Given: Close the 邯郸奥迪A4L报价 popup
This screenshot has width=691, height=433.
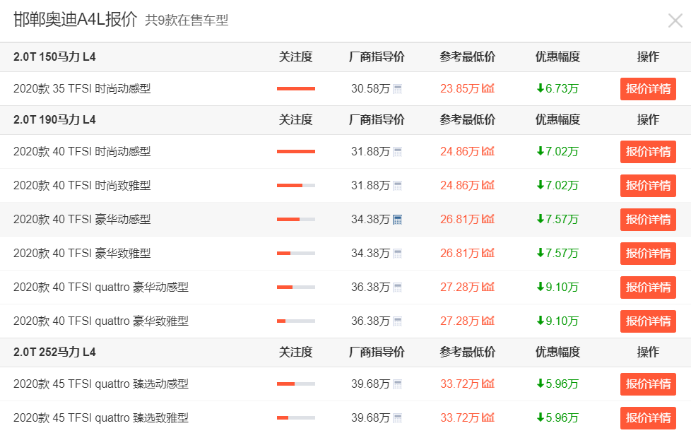Looking at the screenshot, I should tap(675, 20).
